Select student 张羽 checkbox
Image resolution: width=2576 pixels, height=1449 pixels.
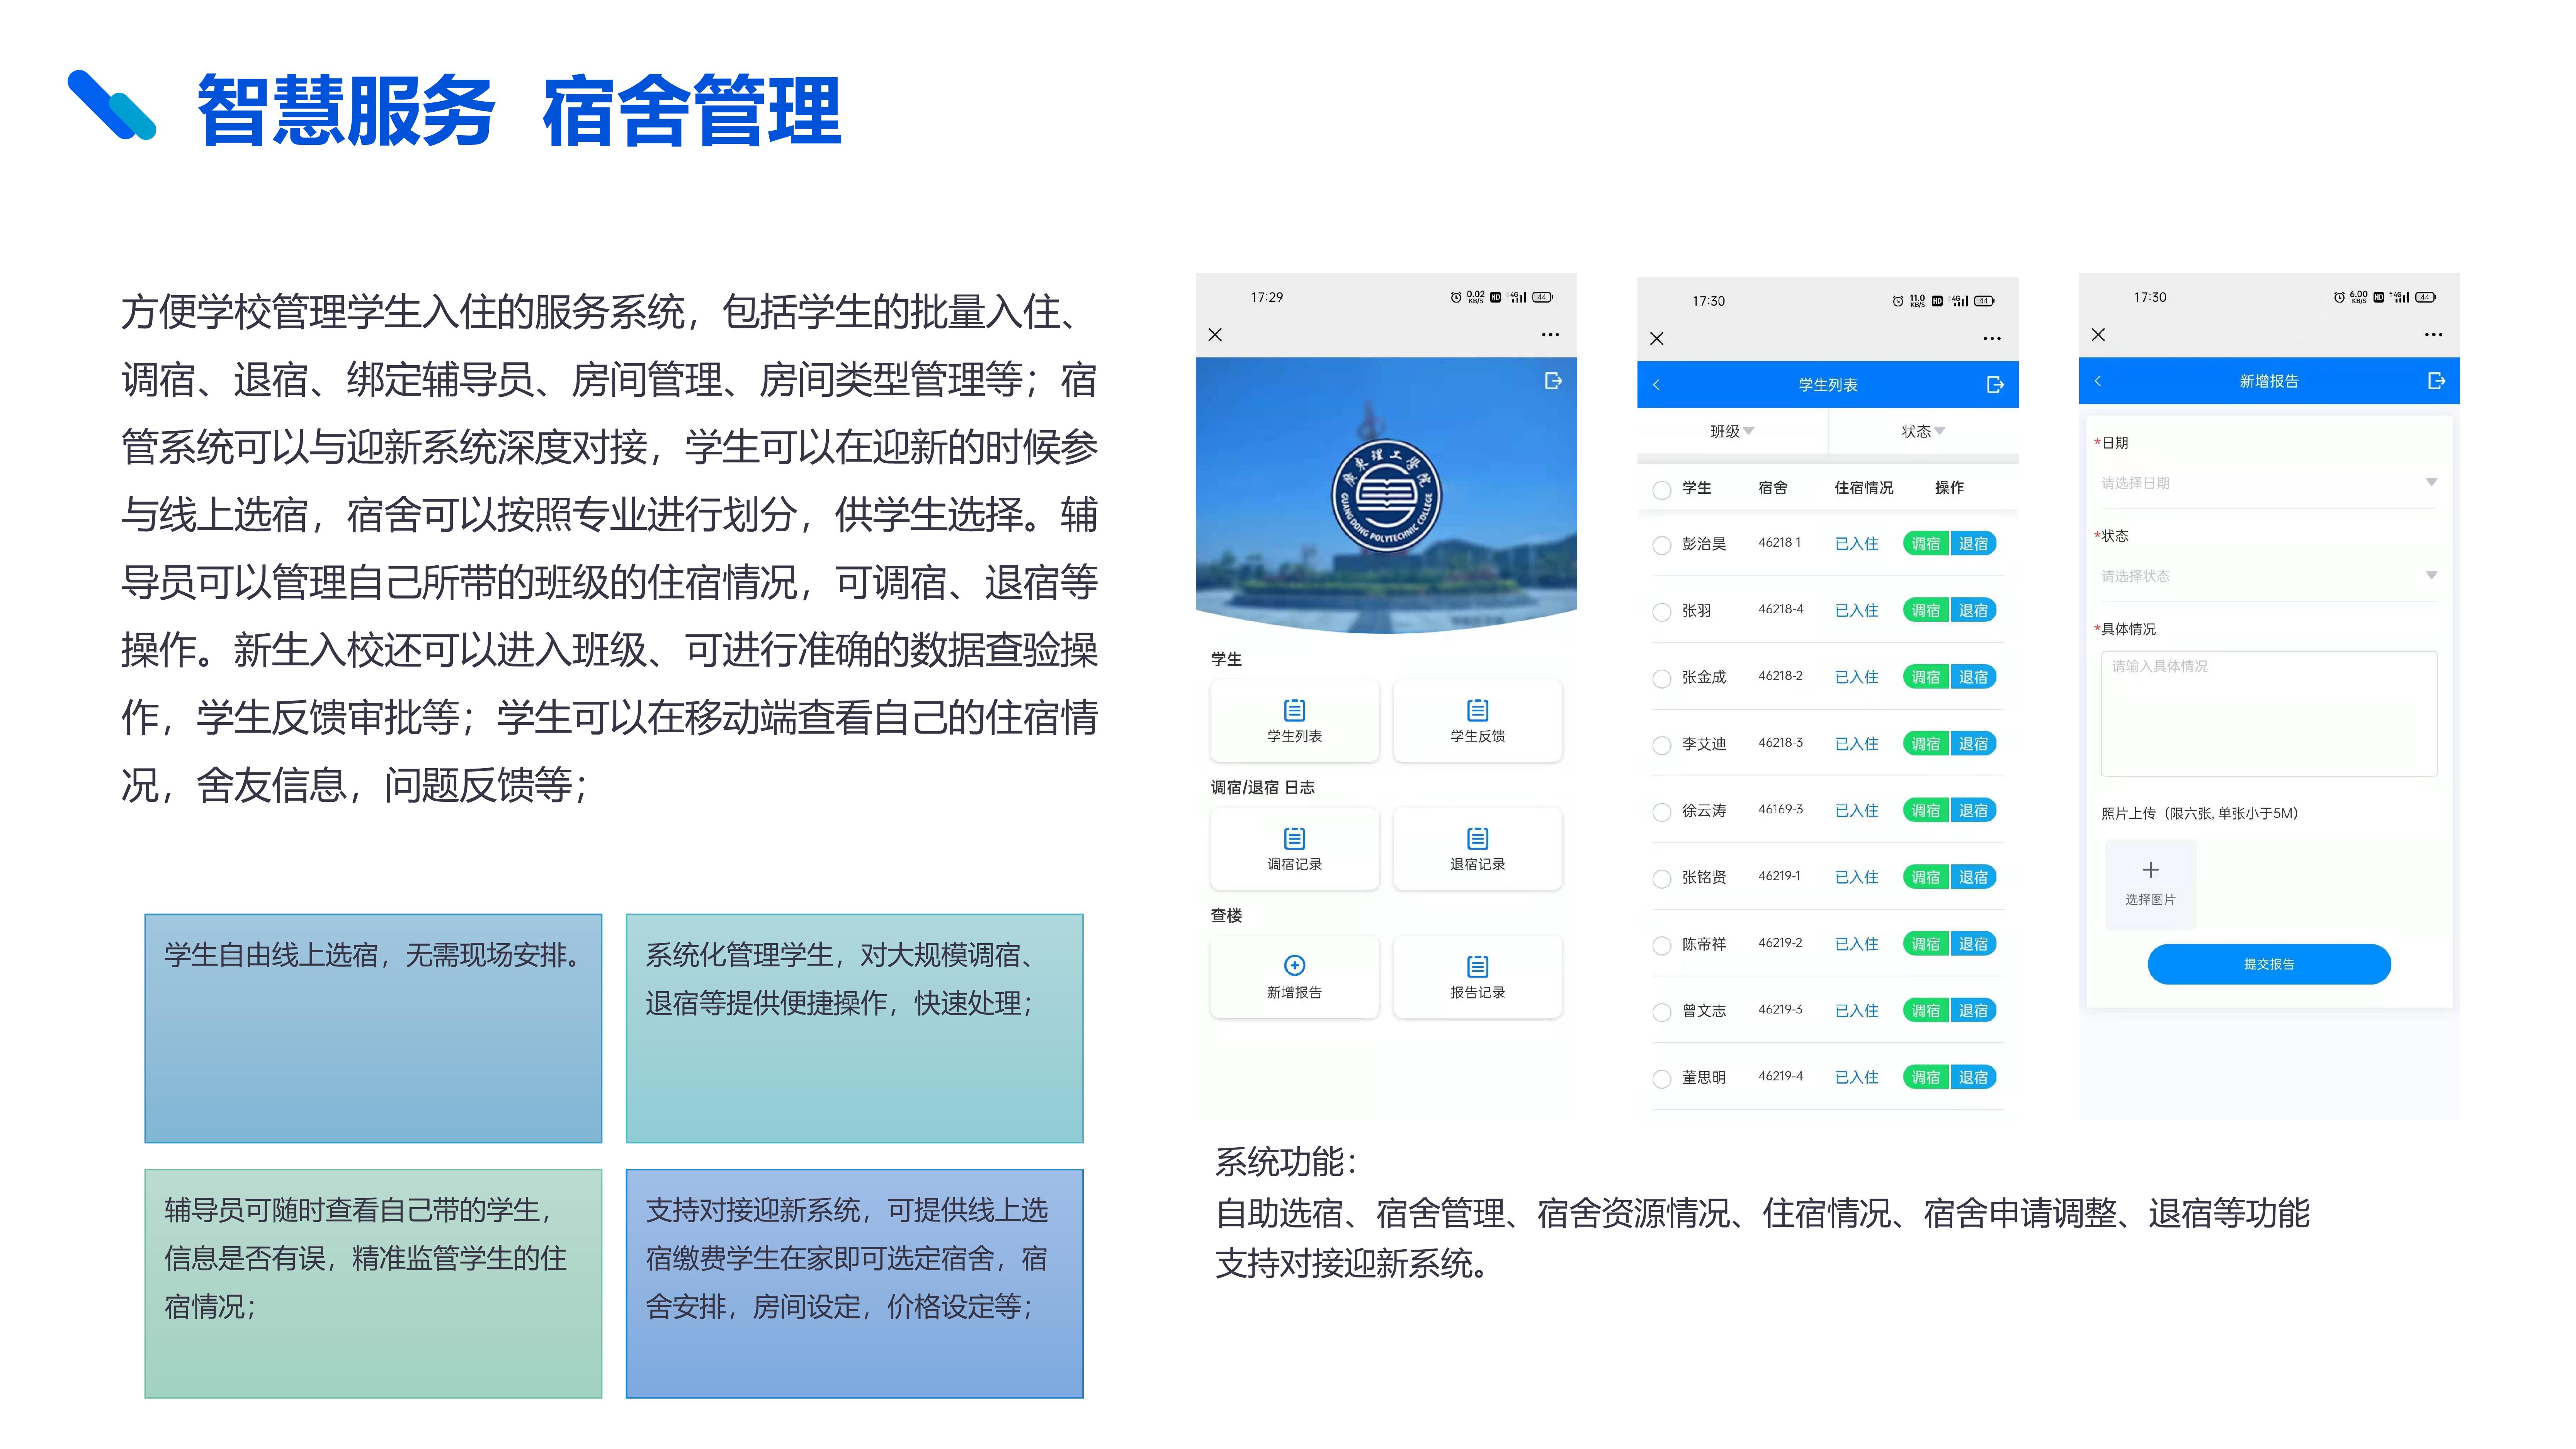point(1662,612)
